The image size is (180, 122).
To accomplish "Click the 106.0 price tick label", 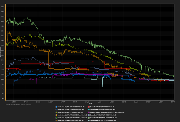I will pos(3,21).
